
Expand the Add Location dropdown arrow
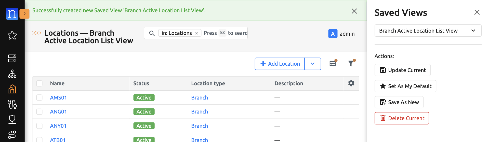(x=313, y=64)
